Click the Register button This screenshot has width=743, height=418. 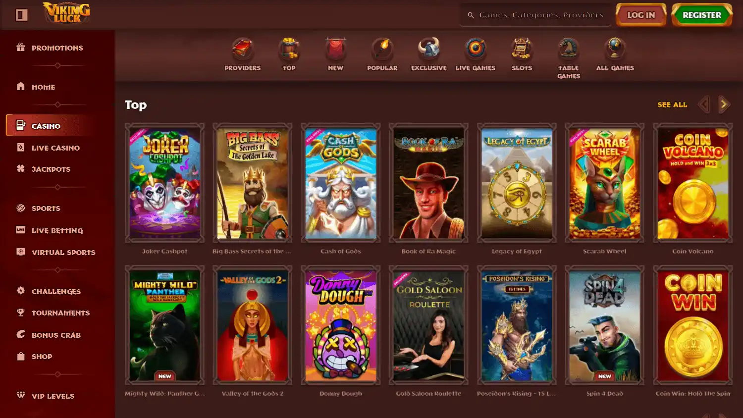pos(702,15)
